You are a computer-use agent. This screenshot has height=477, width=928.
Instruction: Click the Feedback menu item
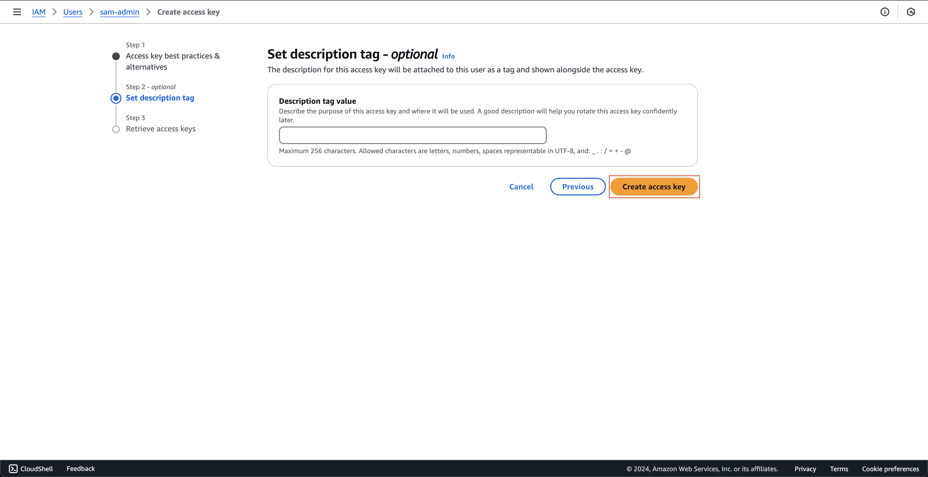click(x=81, y=468)
